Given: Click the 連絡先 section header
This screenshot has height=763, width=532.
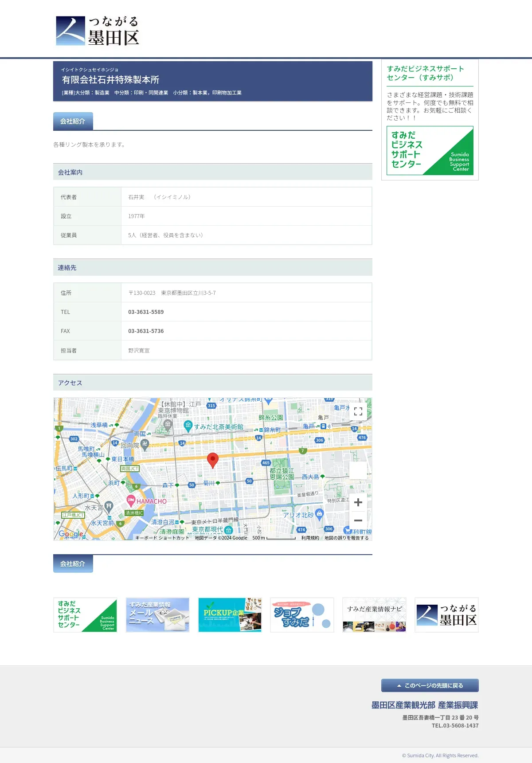Looking at the screenshot, I should 213,267.
